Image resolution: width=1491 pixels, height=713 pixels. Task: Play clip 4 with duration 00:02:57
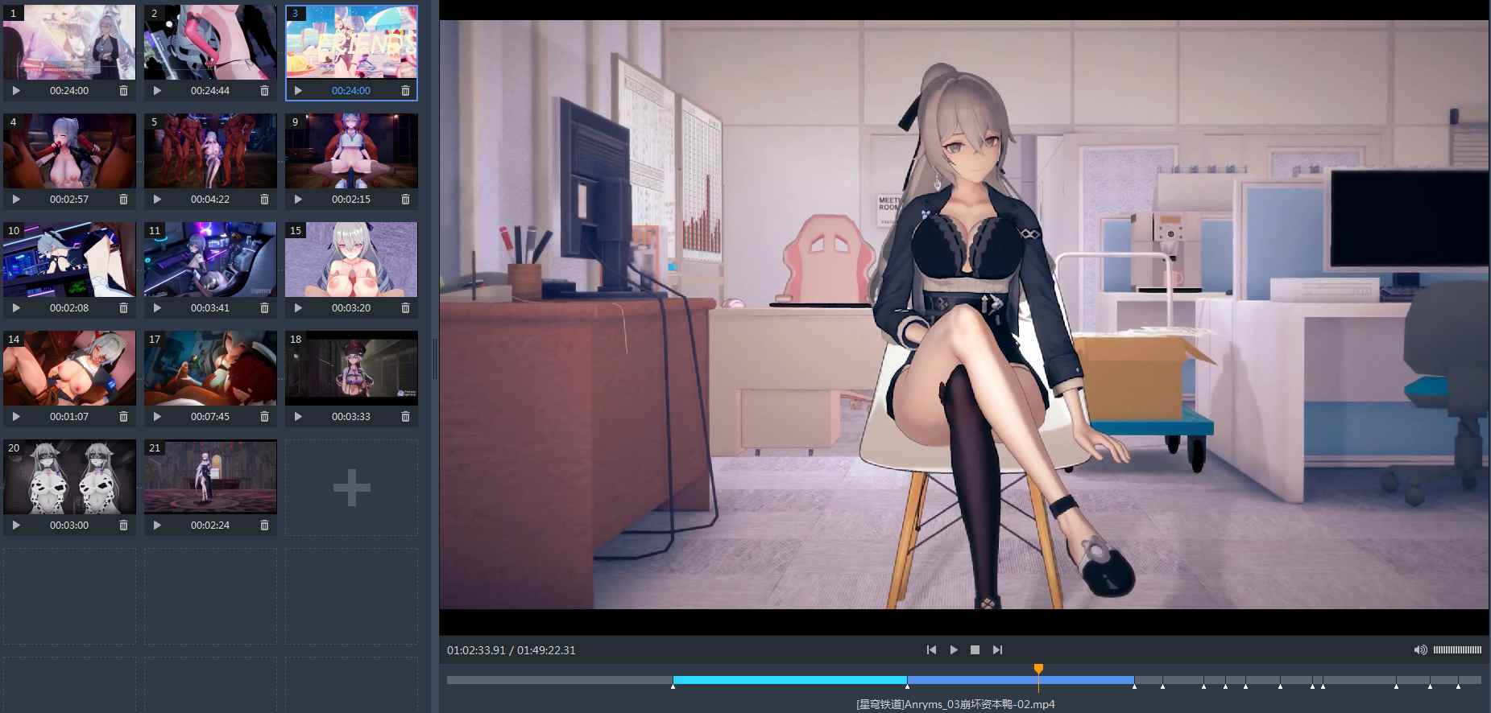[16, 200]
